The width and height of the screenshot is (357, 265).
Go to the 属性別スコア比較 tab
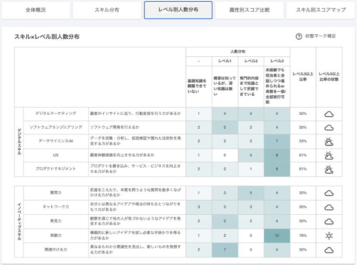tap(249, 10)
